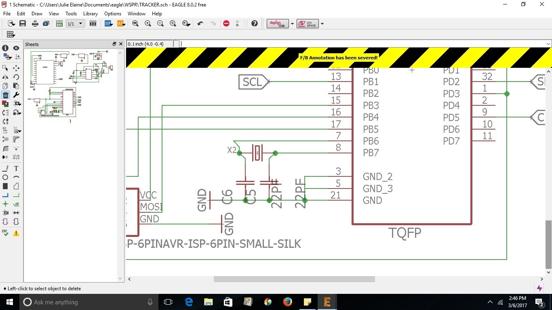Click the red Stop command icon
The height and width of the screenshot is (310, 552).
tap(226, 24)
